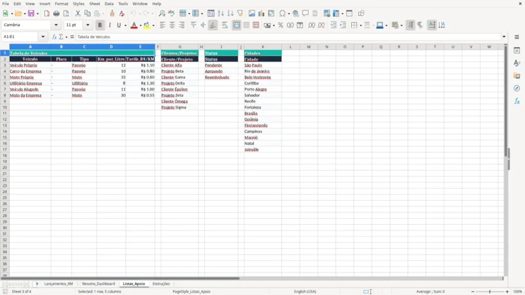Screen dimensions: 525x295
Task: Toggle print preview
Action: [66, 13]
